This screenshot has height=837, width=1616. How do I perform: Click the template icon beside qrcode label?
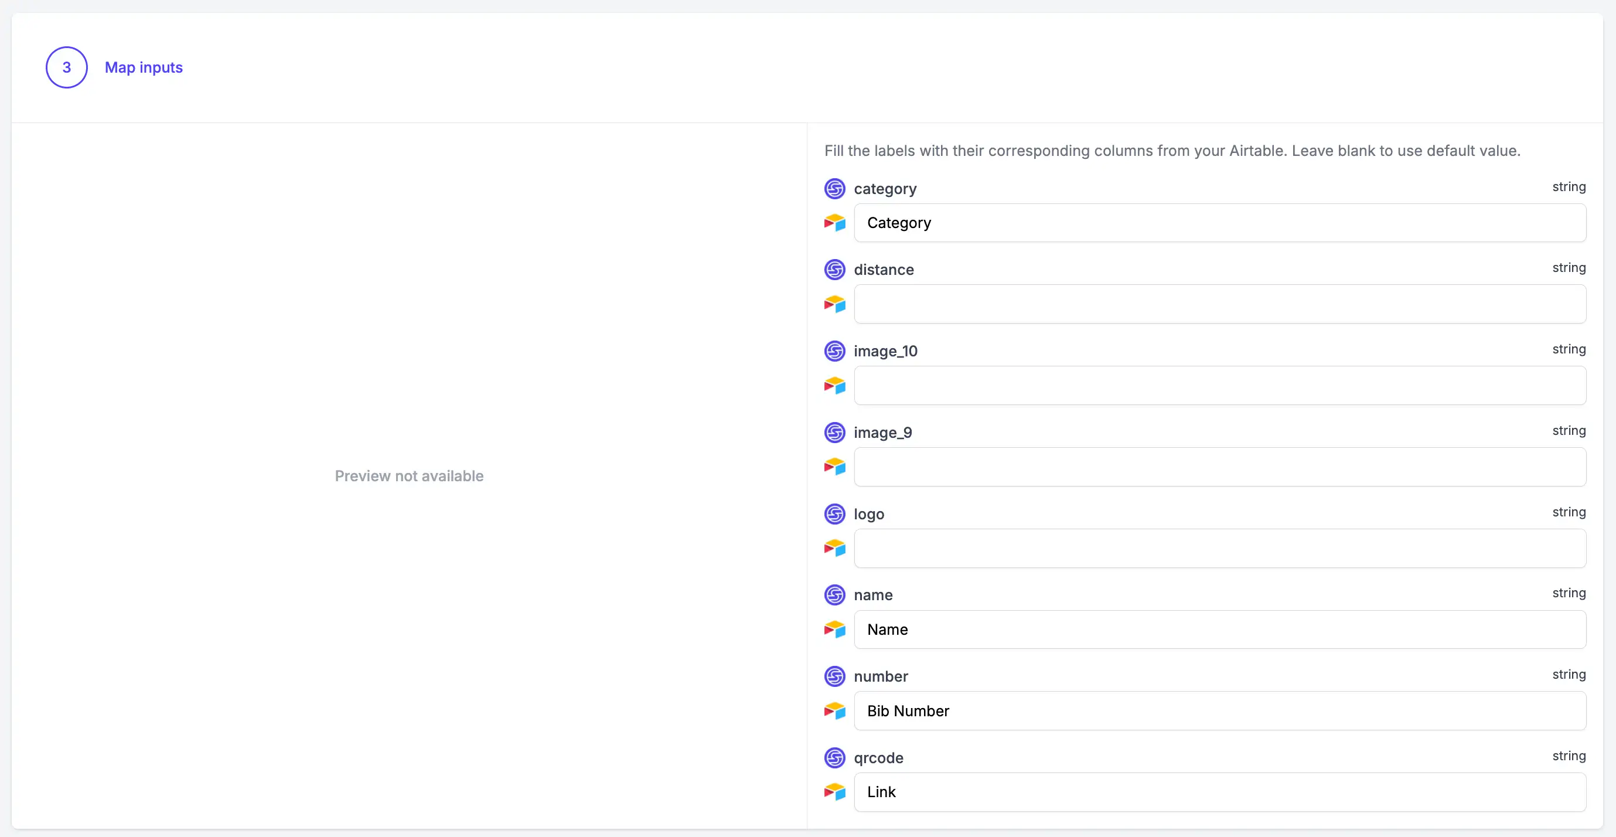click(x=834, y=758)
